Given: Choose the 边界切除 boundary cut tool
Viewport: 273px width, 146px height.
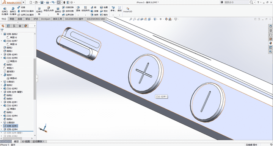Looking at the screenshot, I should 68,15.
